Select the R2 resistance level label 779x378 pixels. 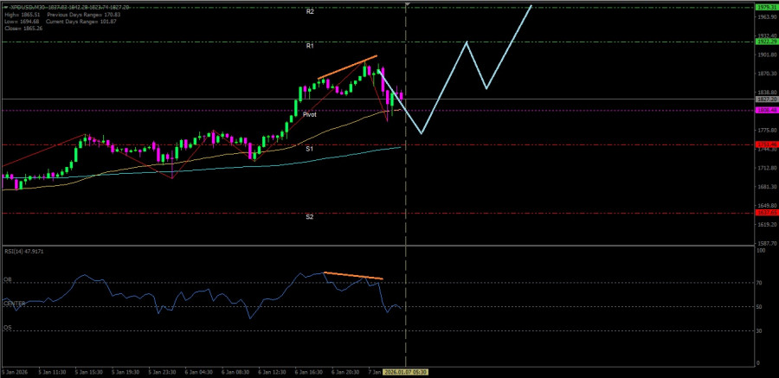309,11
